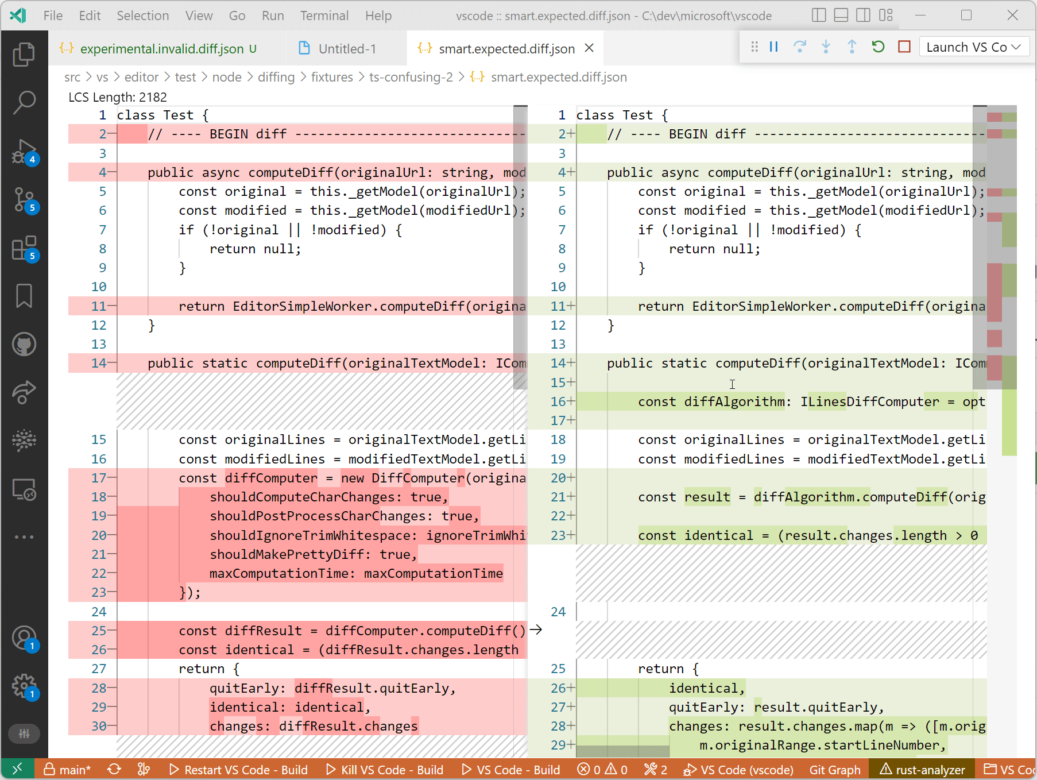
Task: Open the GitHub view icon
Action: tap(24, 344)
